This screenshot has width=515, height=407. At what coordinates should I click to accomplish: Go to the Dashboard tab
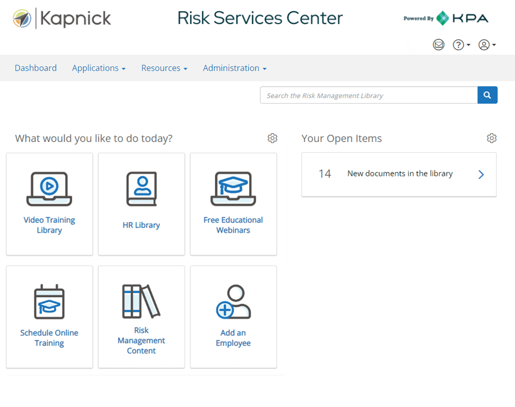coord(36,68)
